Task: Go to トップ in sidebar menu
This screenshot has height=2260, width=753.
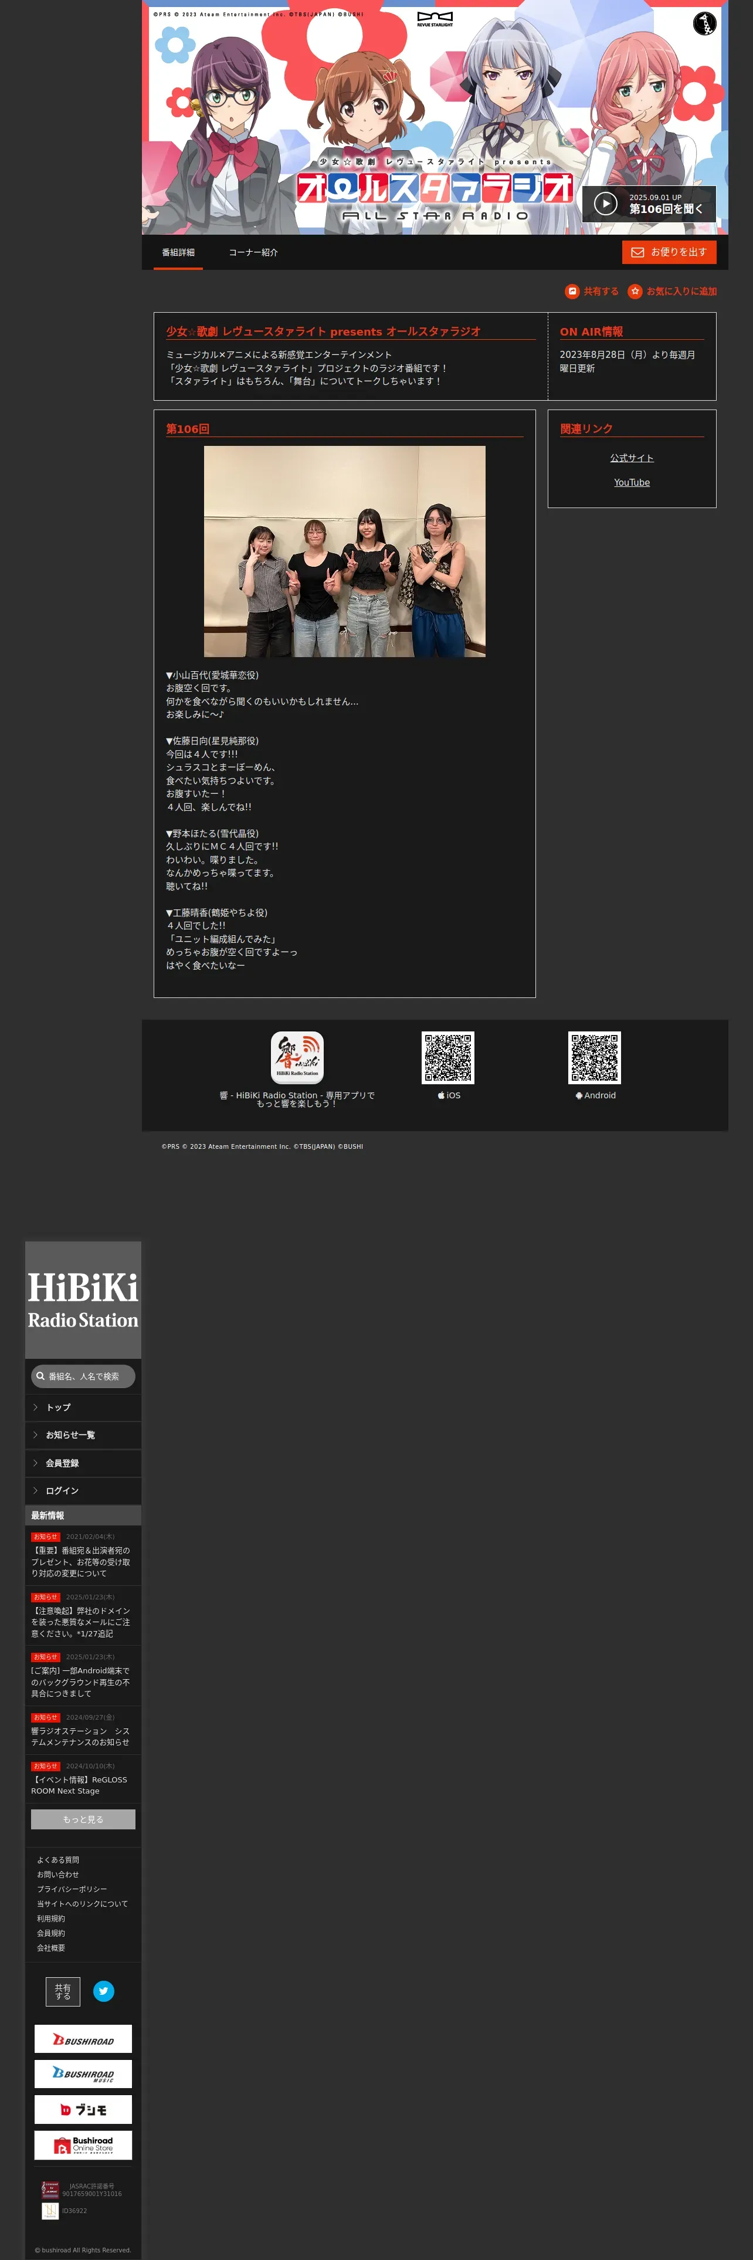Action: click(x=83, y=1408)
